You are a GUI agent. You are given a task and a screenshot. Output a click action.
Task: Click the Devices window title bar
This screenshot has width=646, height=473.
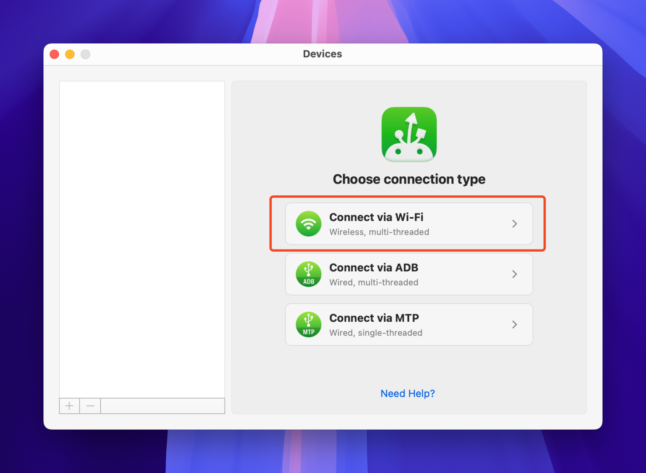pos(322,54)
